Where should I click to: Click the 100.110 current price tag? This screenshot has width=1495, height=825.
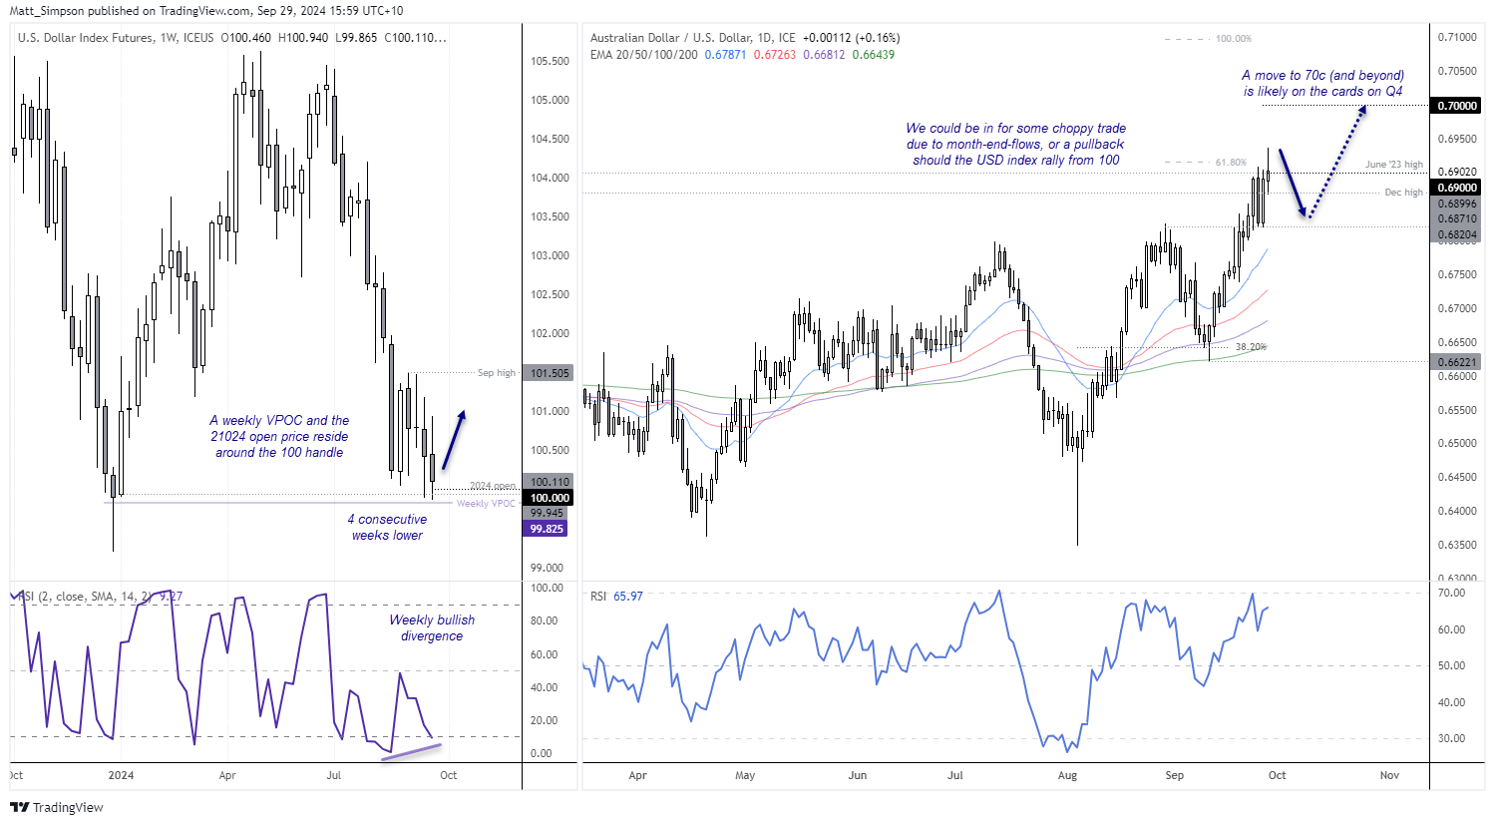(x=549, y=482)
